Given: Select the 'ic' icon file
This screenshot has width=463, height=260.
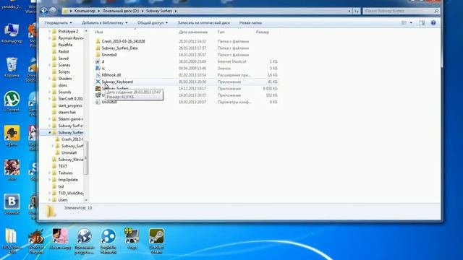Looking at the screenshot, I should [x=103, y=68].
